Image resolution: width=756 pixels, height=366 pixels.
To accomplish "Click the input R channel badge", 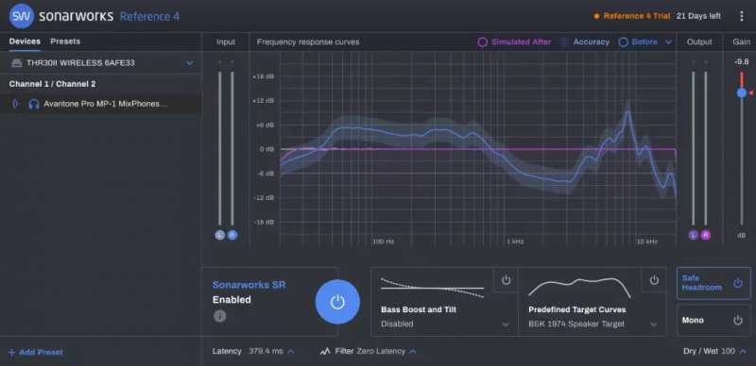I will pyautogui.click(x=232, y=235).
